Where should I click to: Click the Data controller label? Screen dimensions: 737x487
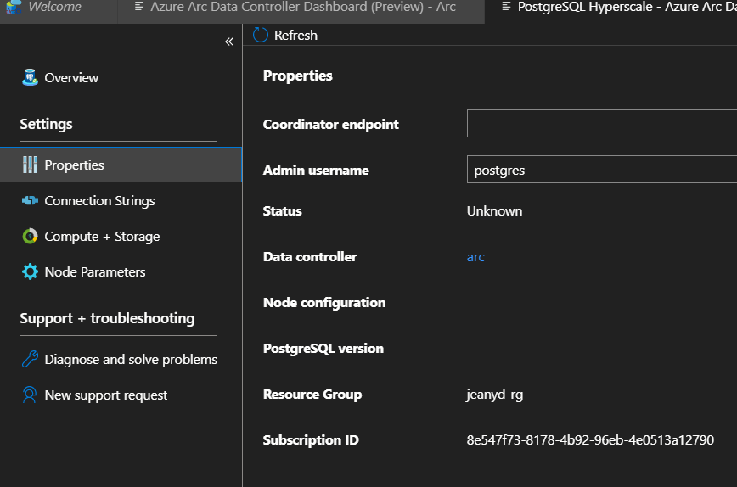point(310,257)
